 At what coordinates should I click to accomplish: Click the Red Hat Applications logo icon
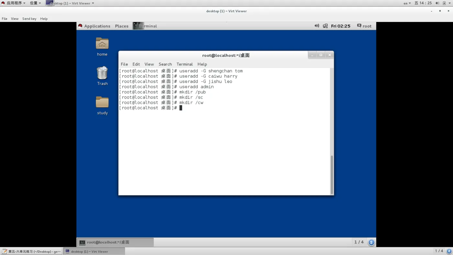click(80, 26)
